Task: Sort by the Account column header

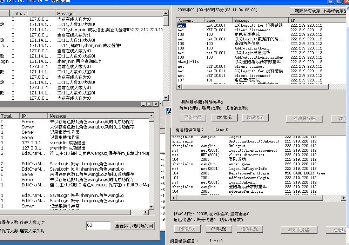Action: (x=190, y=20)
